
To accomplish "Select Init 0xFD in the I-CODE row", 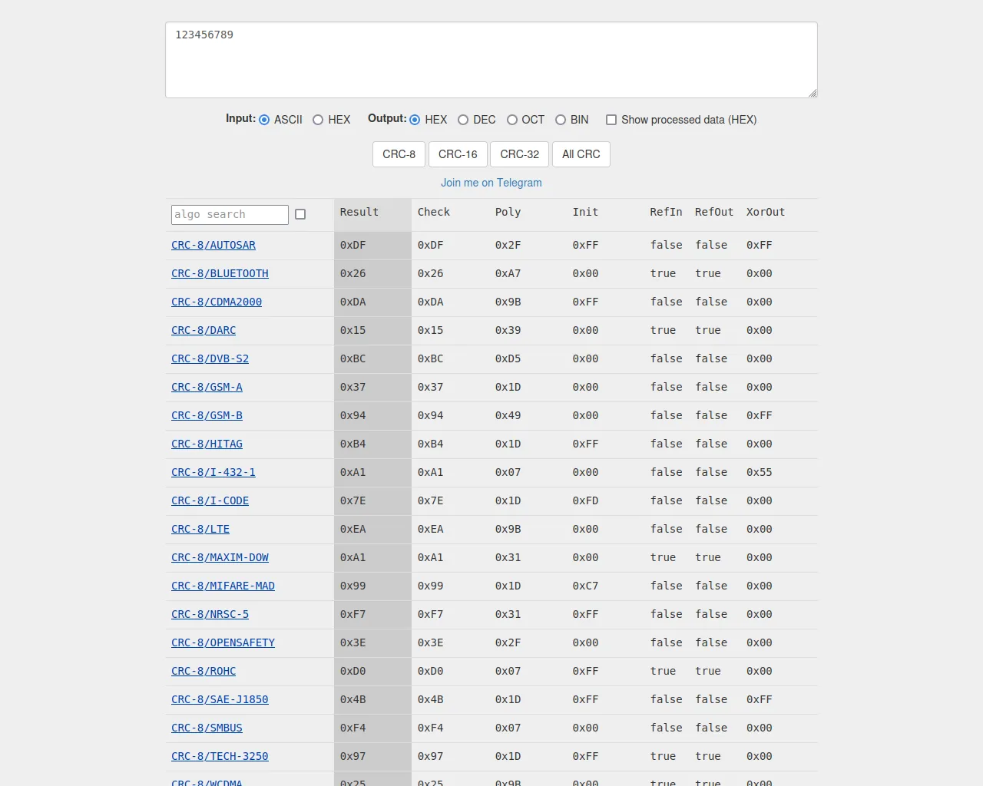I will click(586, 500).
